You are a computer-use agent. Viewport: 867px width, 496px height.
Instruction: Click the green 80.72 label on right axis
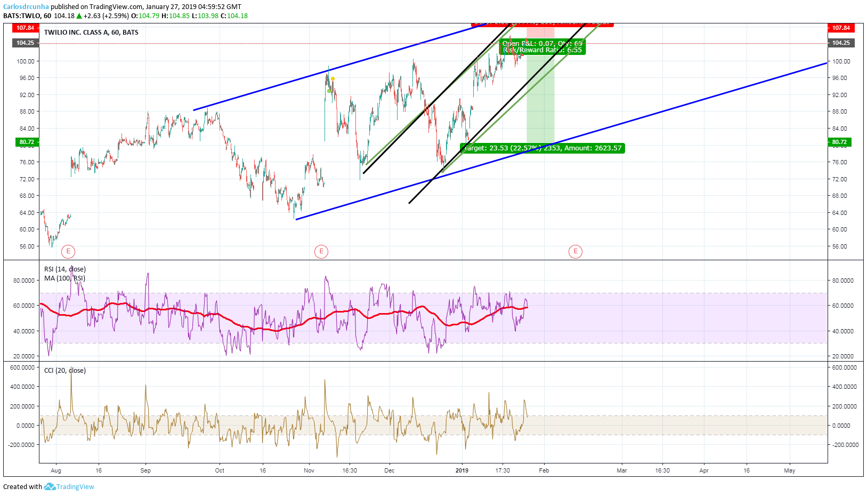839,142
